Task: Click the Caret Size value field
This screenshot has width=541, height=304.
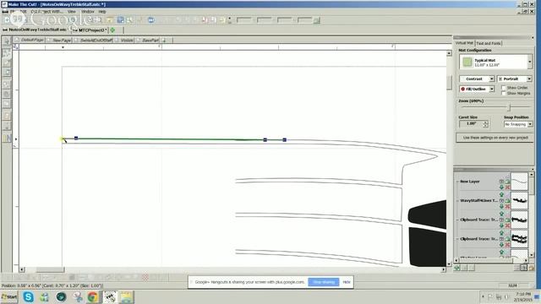Action: 471,124
